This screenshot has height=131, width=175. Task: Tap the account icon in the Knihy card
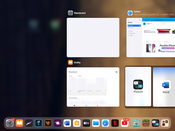[x=116, y=72]
